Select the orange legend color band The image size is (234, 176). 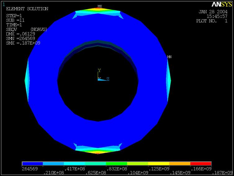click(180, 164)
